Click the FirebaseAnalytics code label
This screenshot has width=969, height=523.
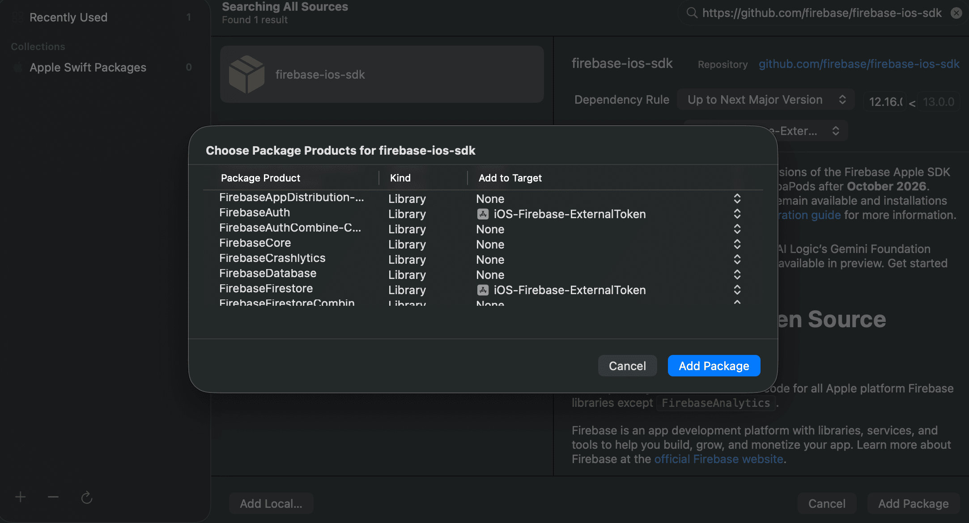tap(716, 403)
